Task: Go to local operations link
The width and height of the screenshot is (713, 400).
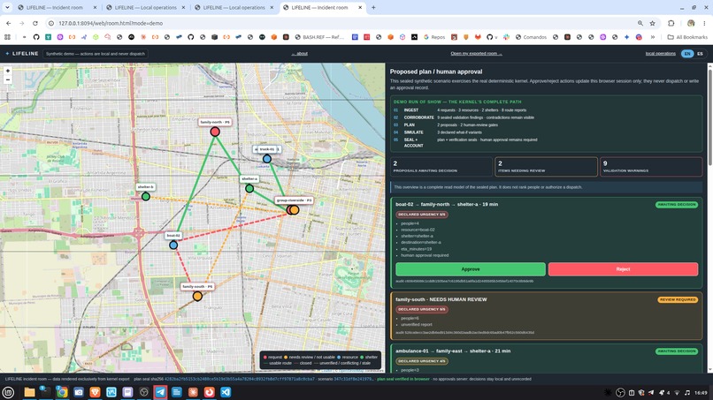Action: (x=660, y=54)
